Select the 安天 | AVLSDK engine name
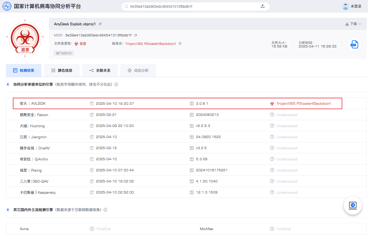The height and width of the screenshot is (235, 368). point(33,103)
